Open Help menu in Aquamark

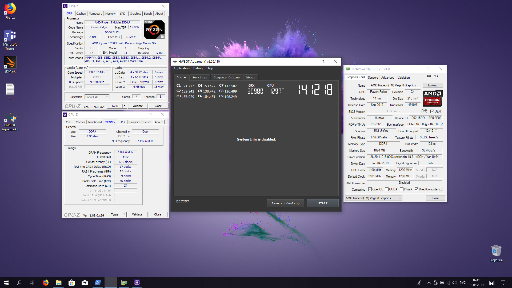point(210,68)
